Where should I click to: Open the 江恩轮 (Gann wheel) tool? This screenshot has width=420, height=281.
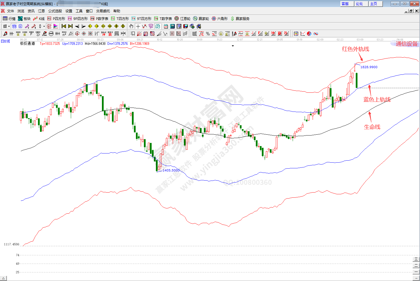[182, 19]
